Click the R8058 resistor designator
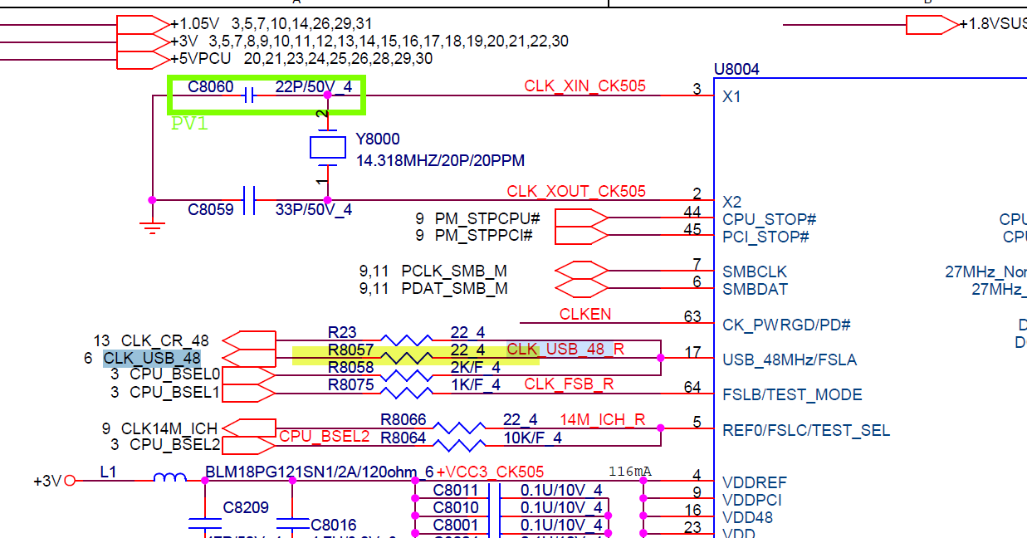1027x538 pixels. pyautogui.click(x=350, y=367)
